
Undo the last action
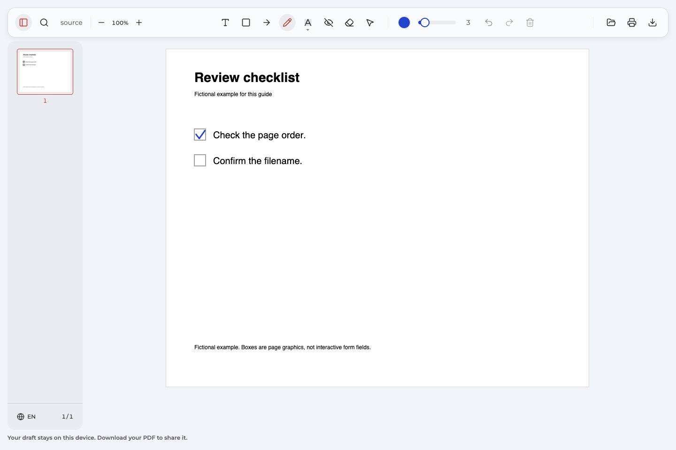(489, 22)
